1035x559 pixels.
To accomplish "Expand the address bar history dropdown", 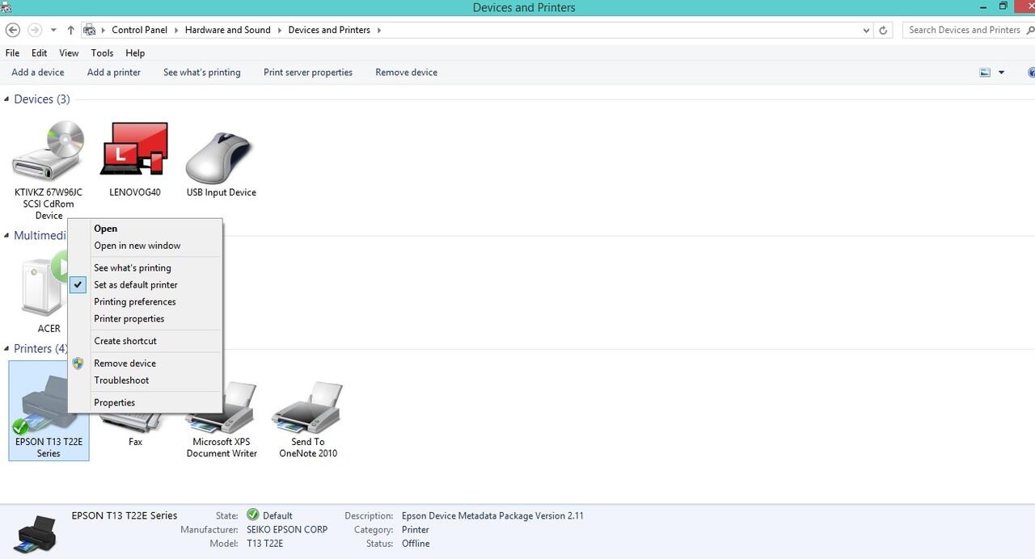I will [867, 30].
